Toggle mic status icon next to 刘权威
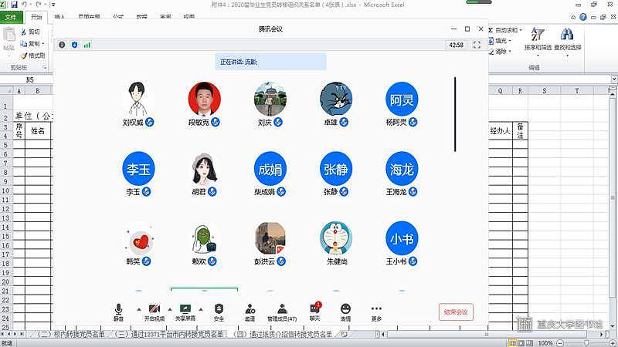 149,122
